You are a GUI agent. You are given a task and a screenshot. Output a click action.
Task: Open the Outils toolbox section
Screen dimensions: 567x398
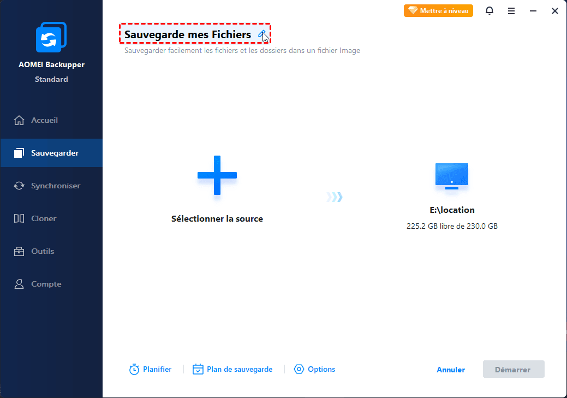coord(51,251)
